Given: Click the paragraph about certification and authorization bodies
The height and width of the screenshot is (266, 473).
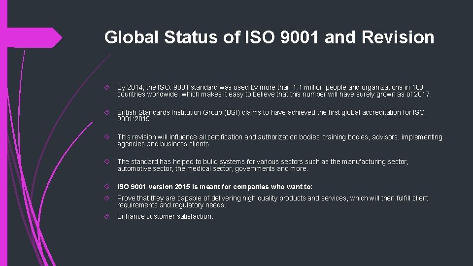Looking at the screenshot, I should point(280,140).
